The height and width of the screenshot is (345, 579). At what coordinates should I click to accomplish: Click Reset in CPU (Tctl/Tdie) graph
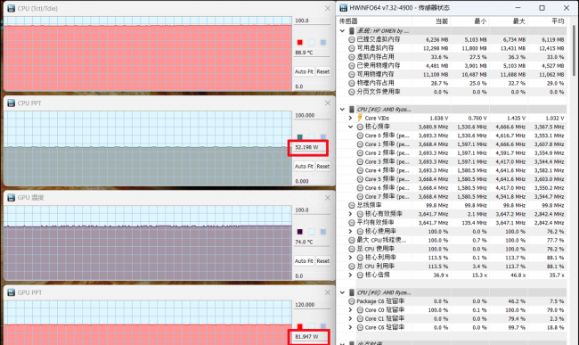(x=323, y=71)
